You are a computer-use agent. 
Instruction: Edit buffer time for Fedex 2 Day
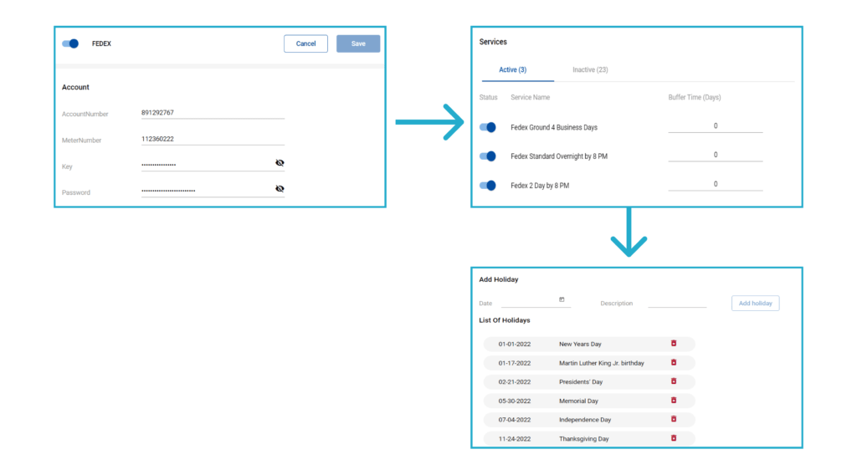pyautogui.click(x=716, y=184)
